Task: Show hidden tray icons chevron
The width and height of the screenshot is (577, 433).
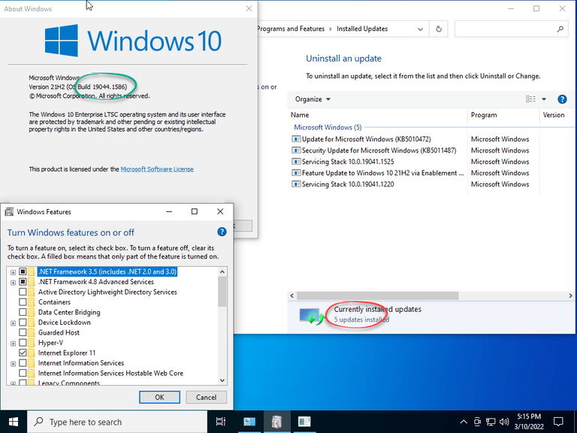Action: point(464,422)
